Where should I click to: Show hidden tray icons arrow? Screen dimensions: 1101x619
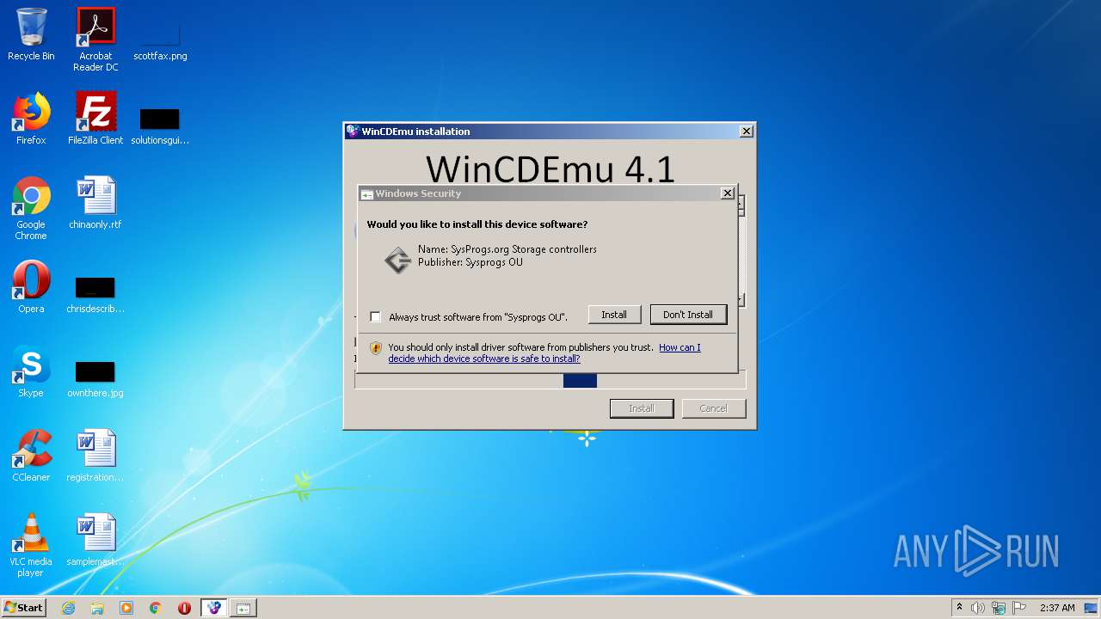pyautogui.click(x=959, y=608)
